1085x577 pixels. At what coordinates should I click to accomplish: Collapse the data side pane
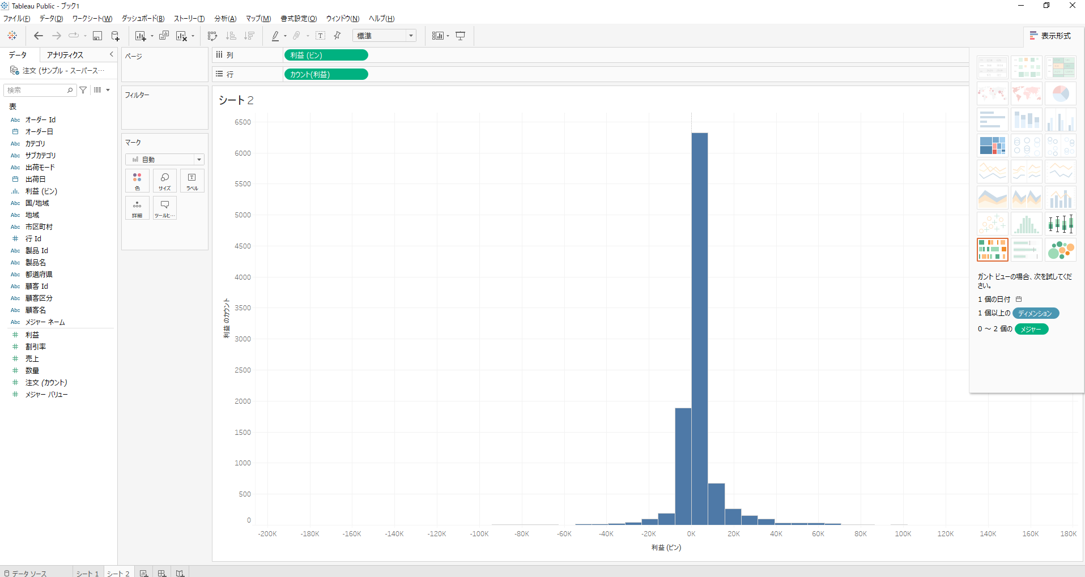(x=111, y=54)
